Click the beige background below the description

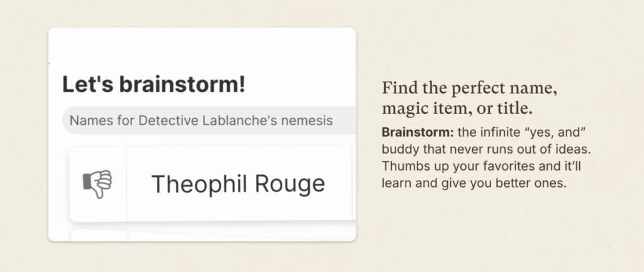pos(485,230)
